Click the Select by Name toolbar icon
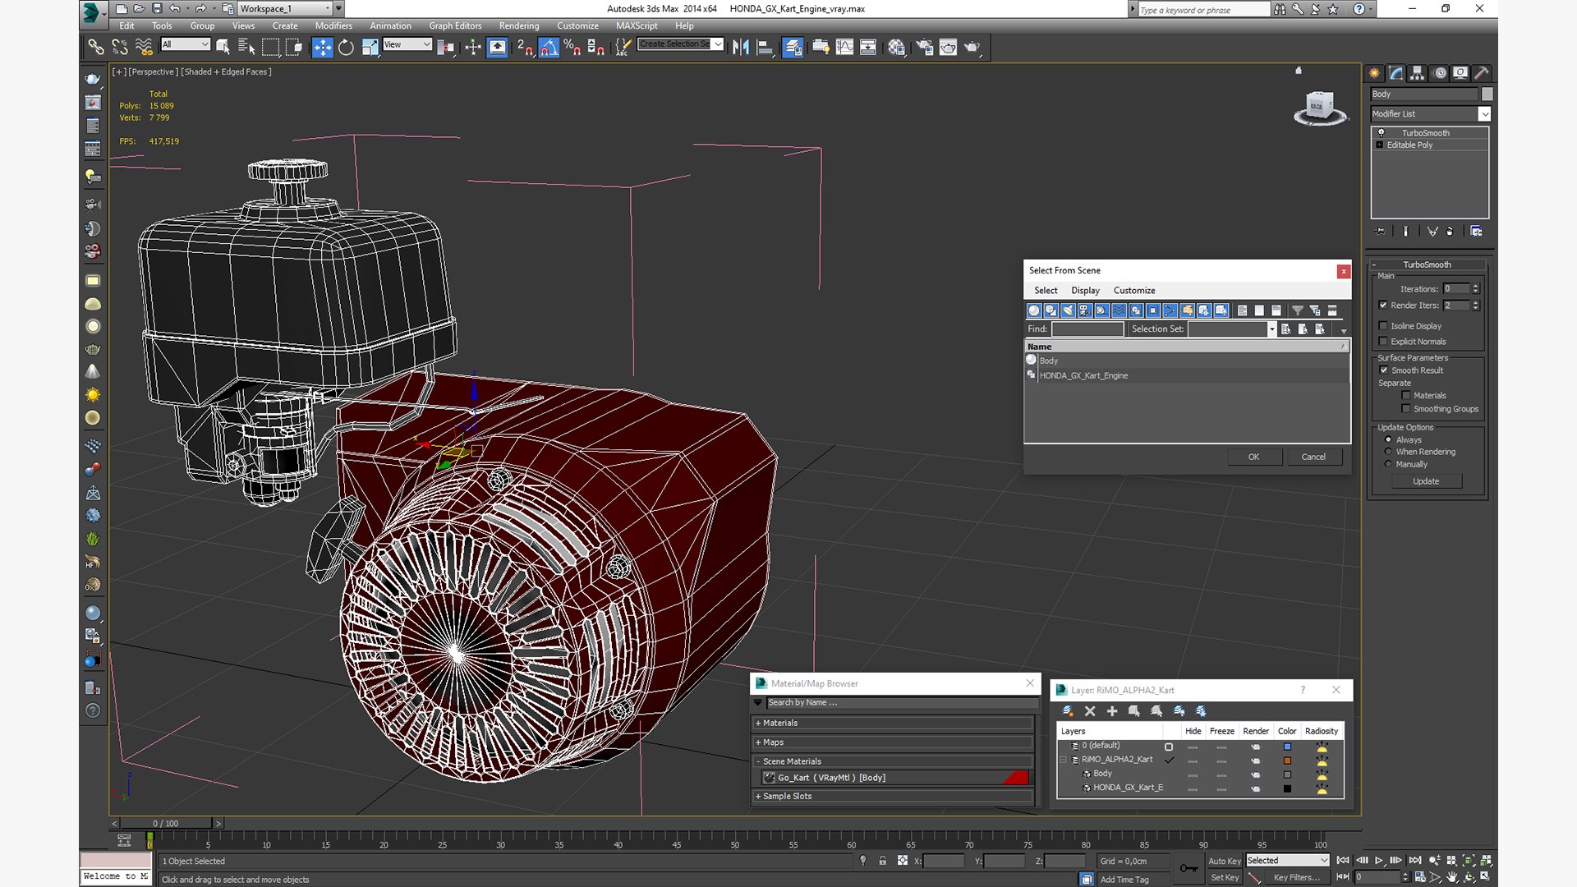Image resolution: width=1577 pixels, height=887 pixels. pos(246,48)
